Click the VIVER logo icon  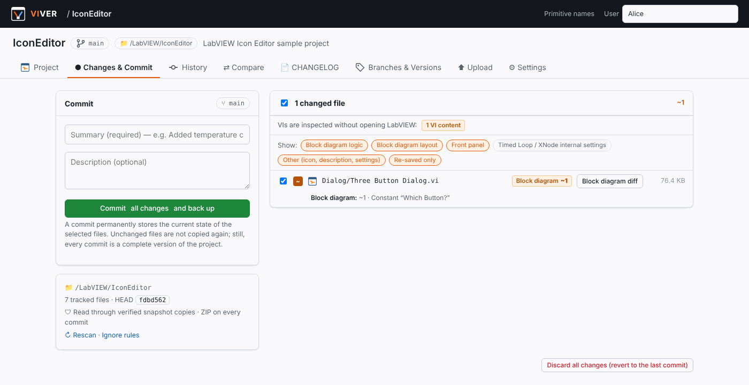(x=18, y=14)
